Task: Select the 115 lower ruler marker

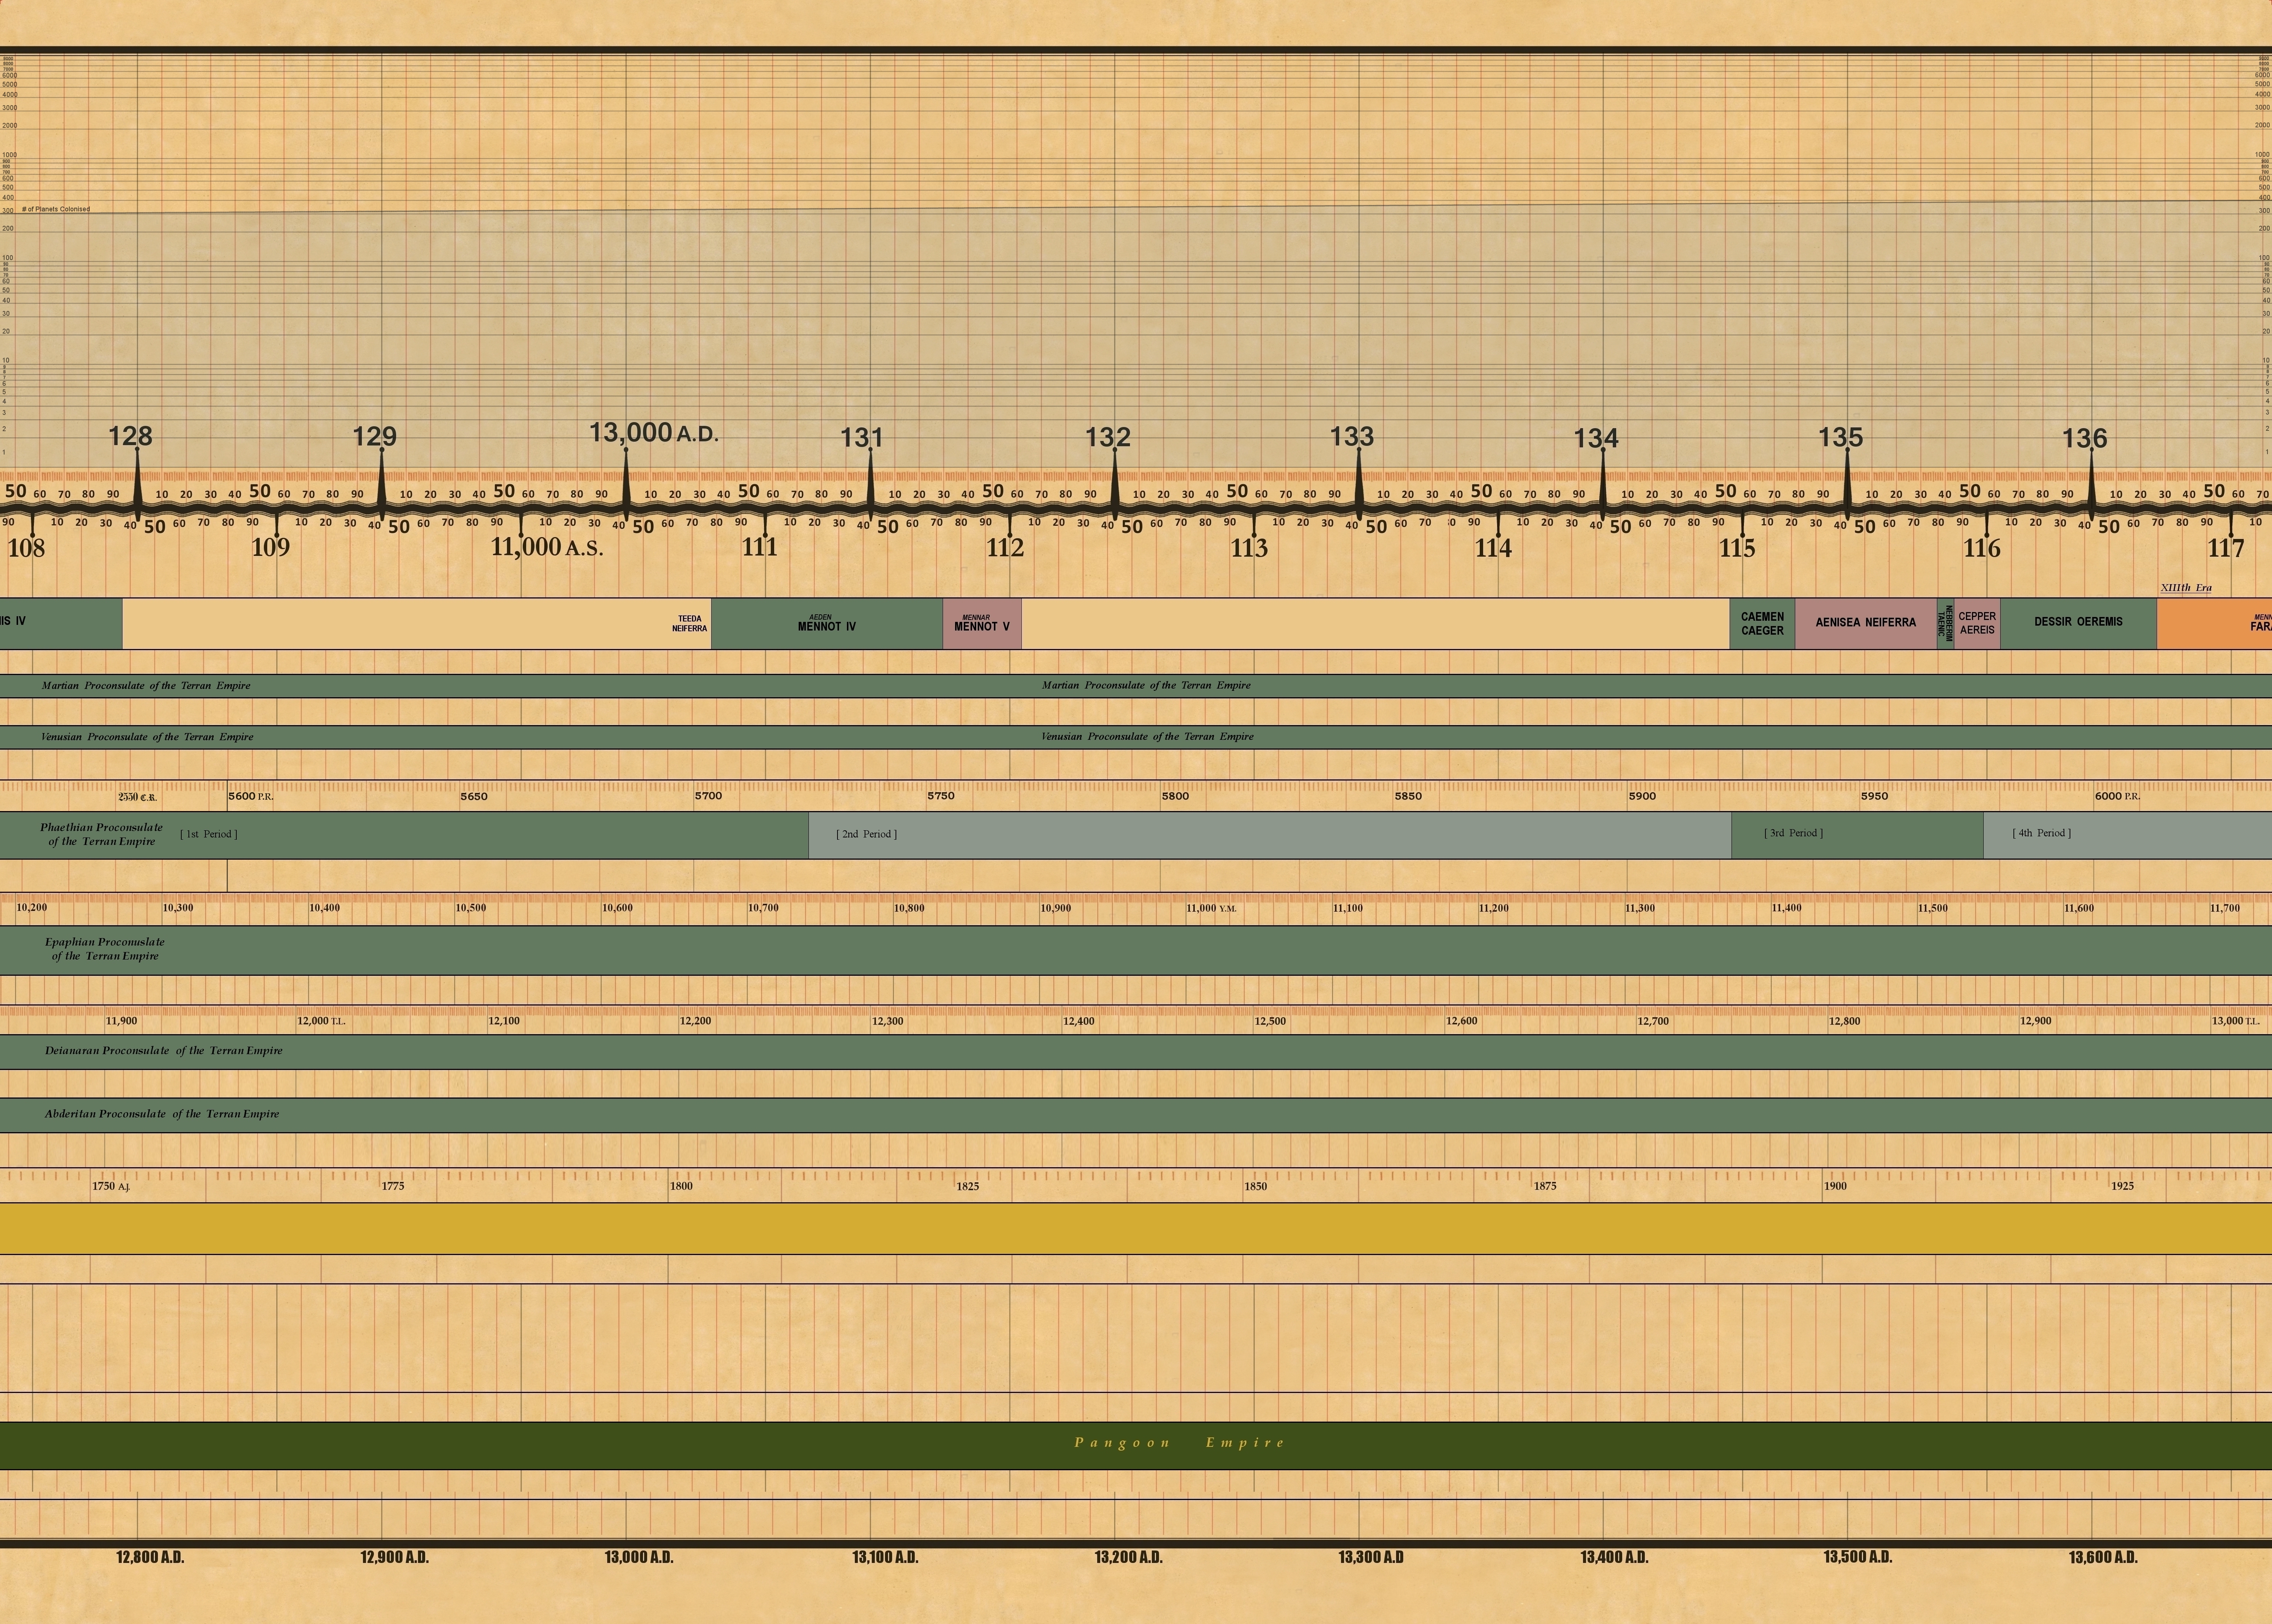Action: pos(1737,548)
